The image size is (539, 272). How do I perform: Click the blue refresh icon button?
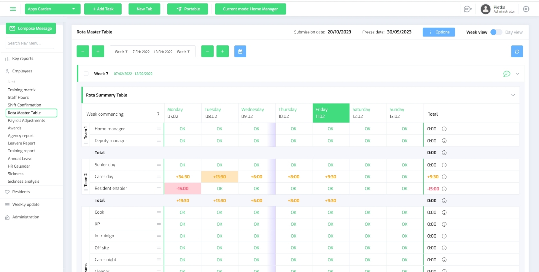tap(517, 51)
